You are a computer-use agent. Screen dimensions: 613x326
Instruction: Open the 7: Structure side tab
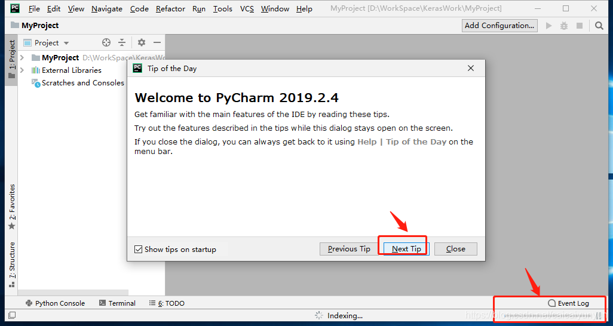point(12,265)
